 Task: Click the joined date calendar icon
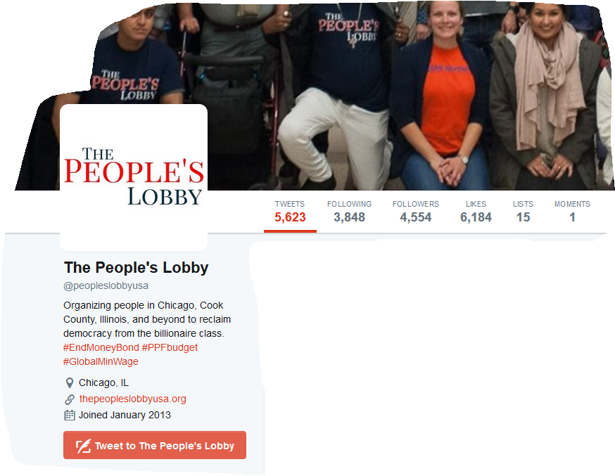(70, 416)
